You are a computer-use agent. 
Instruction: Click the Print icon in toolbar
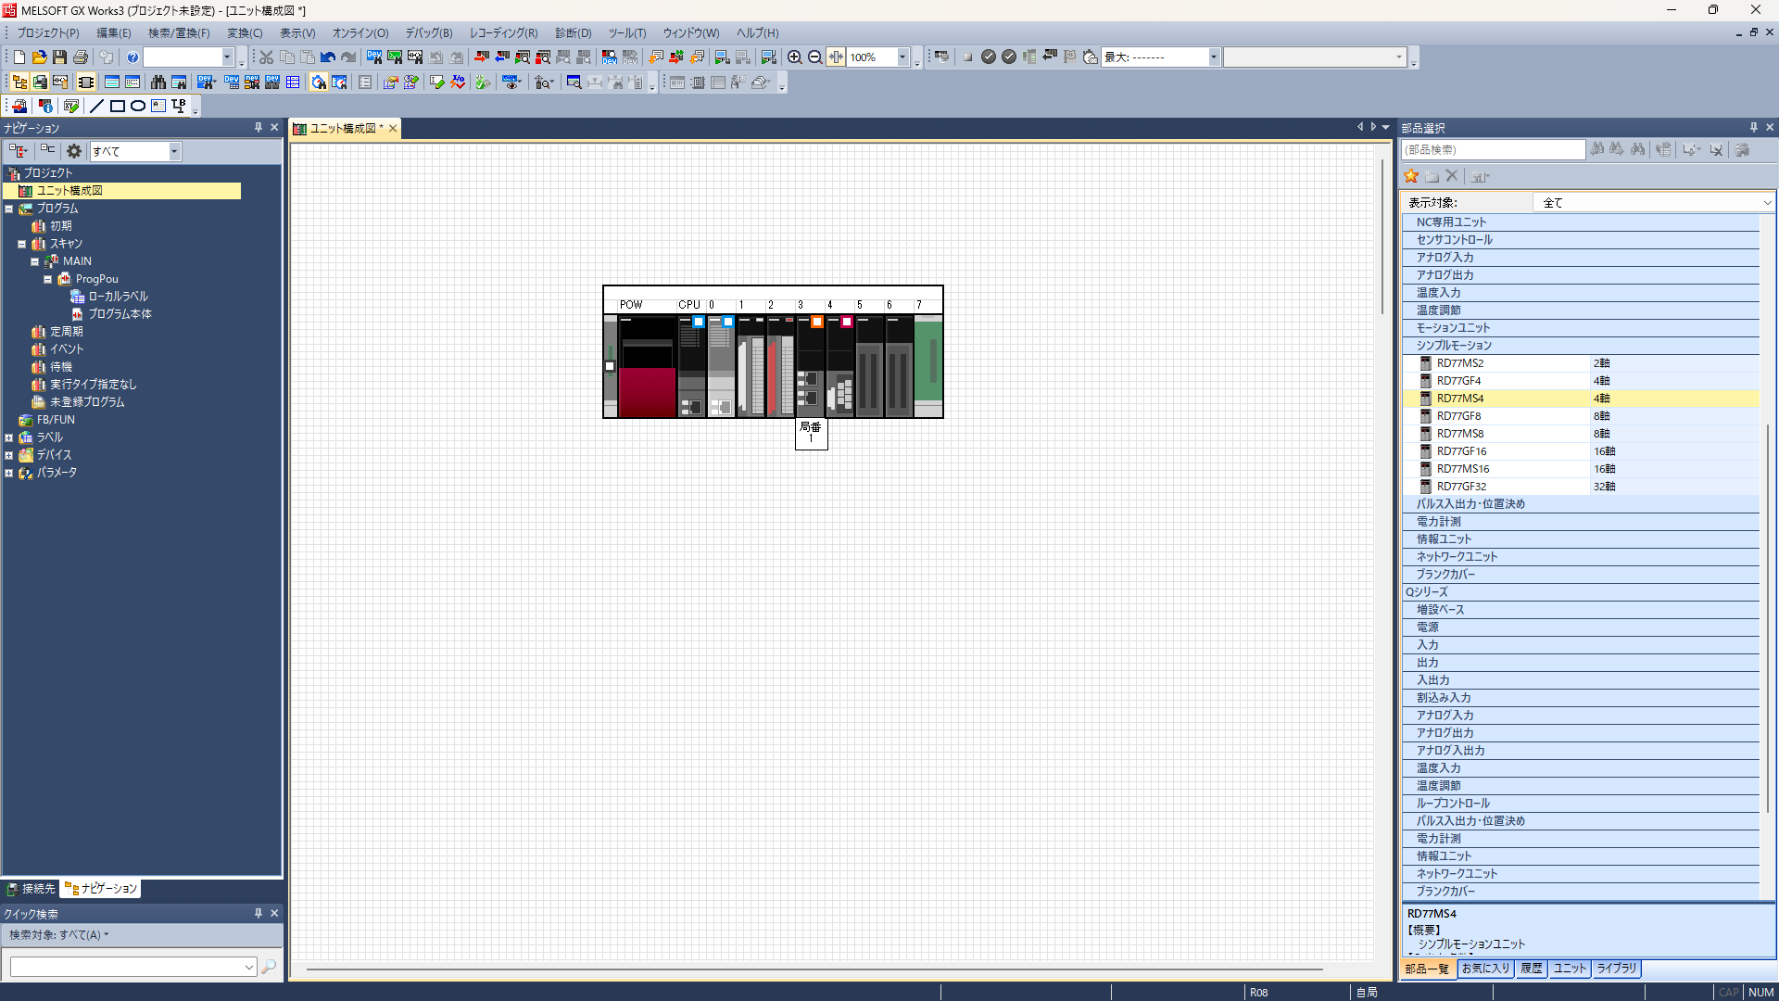[81, 57]
